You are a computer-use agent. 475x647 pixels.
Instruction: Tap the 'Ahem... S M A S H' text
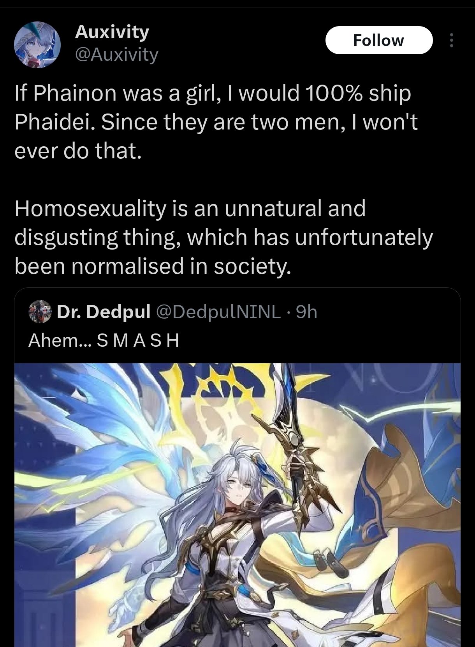tap(104, 340)
